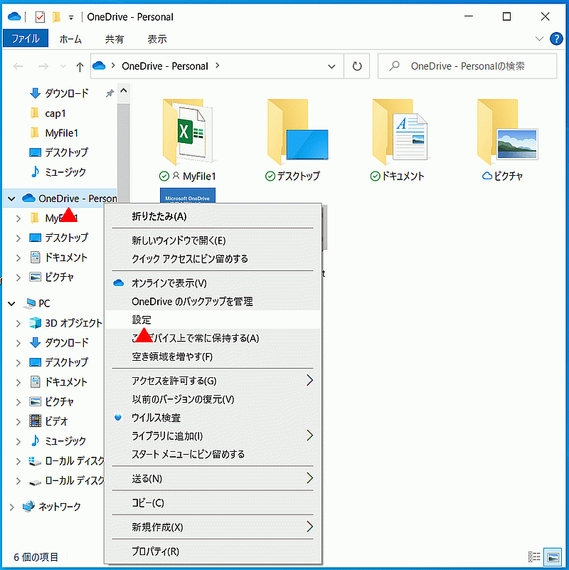The width and height of the screenshot is (569, 570).
Task: Choose スタート メニューにピン留めする
Action: click(x=212, y=455)
